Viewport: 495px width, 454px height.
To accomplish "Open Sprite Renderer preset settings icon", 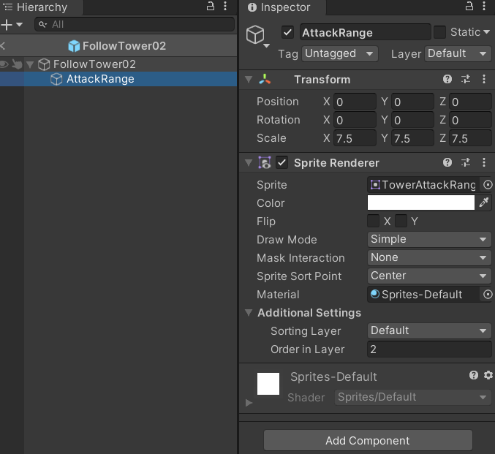I will [466, 163].
